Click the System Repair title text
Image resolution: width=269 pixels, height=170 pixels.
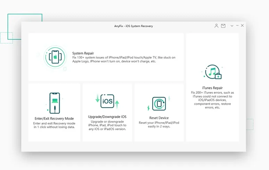[83, 53]
